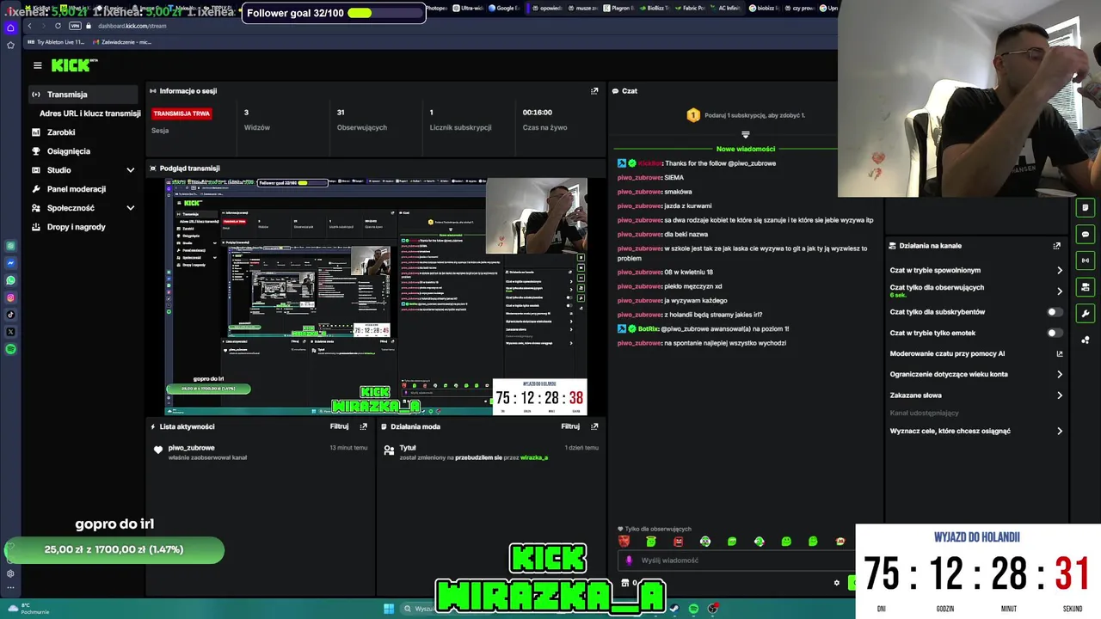Click the Zaświadczenie Gmail bookmark
The image size is (1101, 619).
pyautogui.click(x=123, y=42)
